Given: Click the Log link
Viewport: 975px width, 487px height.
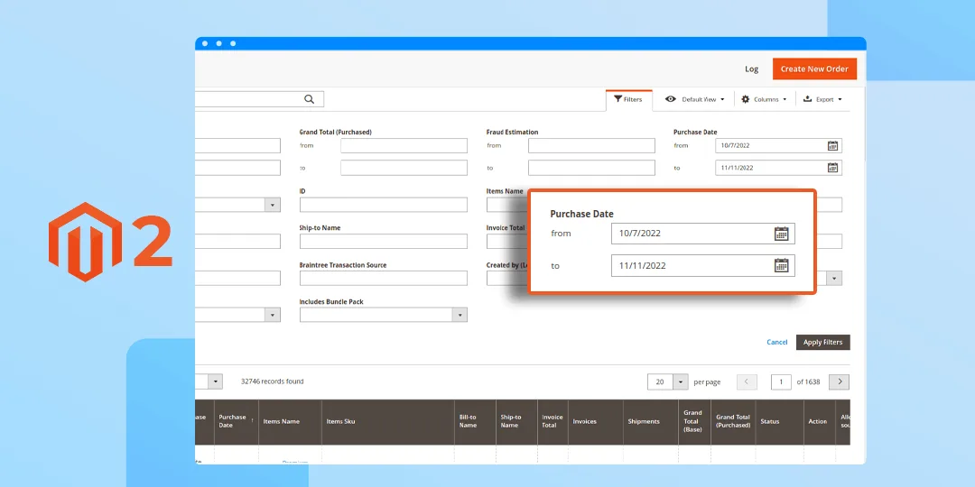Looking at the screenshot, I should (752, 69).
